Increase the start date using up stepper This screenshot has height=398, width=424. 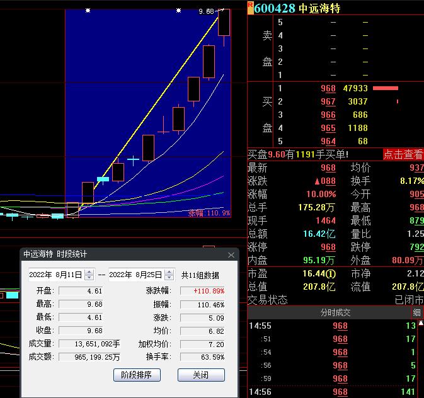89,272
